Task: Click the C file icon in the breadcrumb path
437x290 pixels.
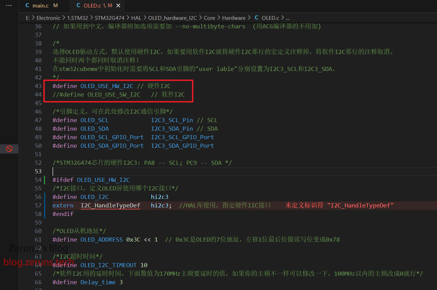Action: [x=256, y=18]
